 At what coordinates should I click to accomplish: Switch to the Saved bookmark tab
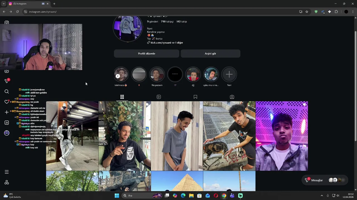click(195, 97)
